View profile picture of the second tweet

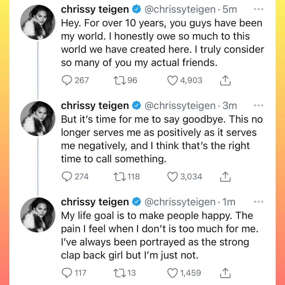[38, 118]
